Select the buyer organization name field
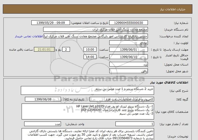Viewport: 198px width, 140px height. click(x=95, y=29)
